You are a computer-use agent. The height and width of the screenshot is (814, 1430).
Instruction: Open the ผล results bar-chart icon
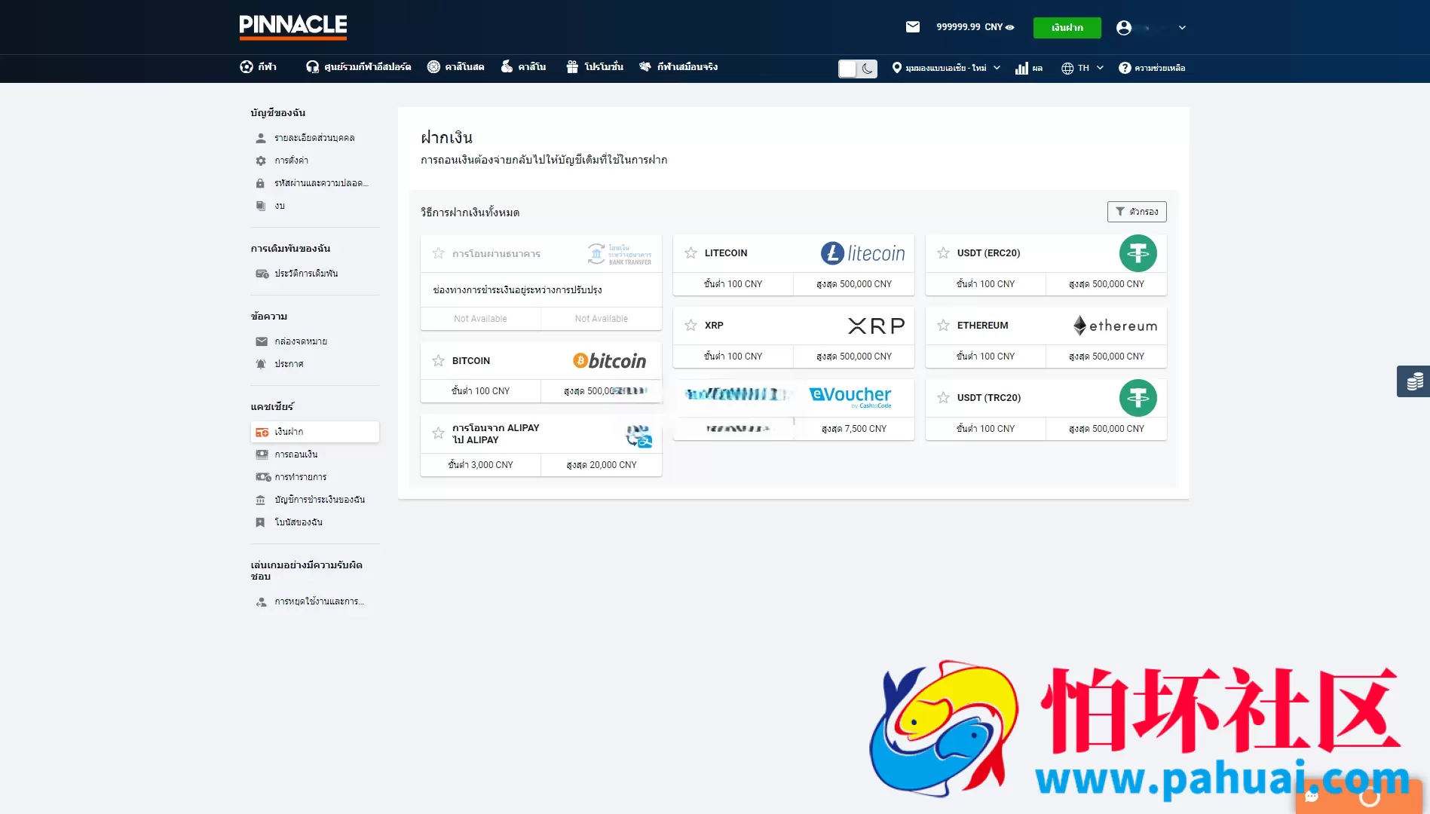point(1028,68)
